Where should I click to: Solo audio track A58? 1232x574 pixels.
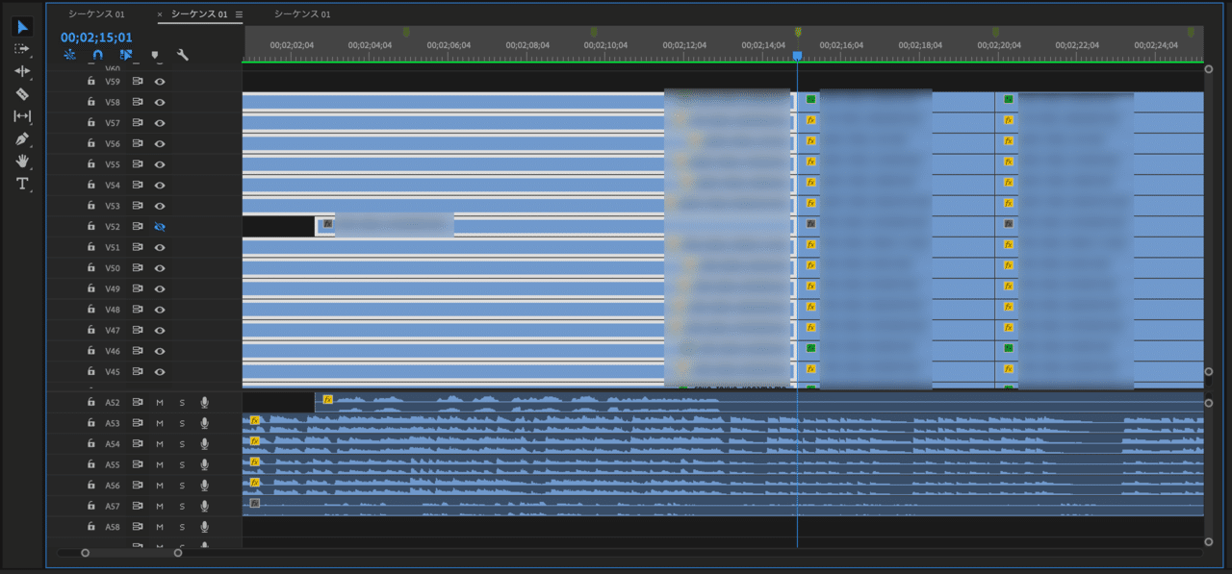[x=182, y=527]
